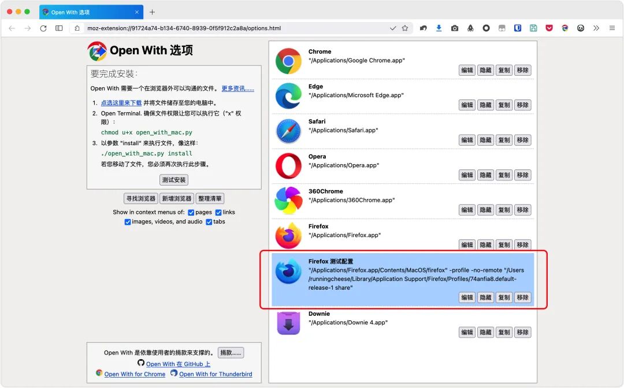Viewport: 624px width, 388px height.
Task: Toggle images, videos, and audio checkbox
Action: click(127, 222)
